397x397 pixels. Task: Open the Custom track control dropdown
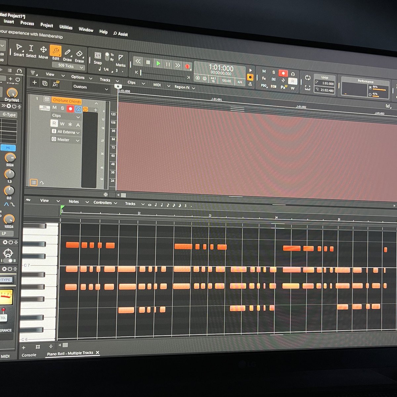91,88
